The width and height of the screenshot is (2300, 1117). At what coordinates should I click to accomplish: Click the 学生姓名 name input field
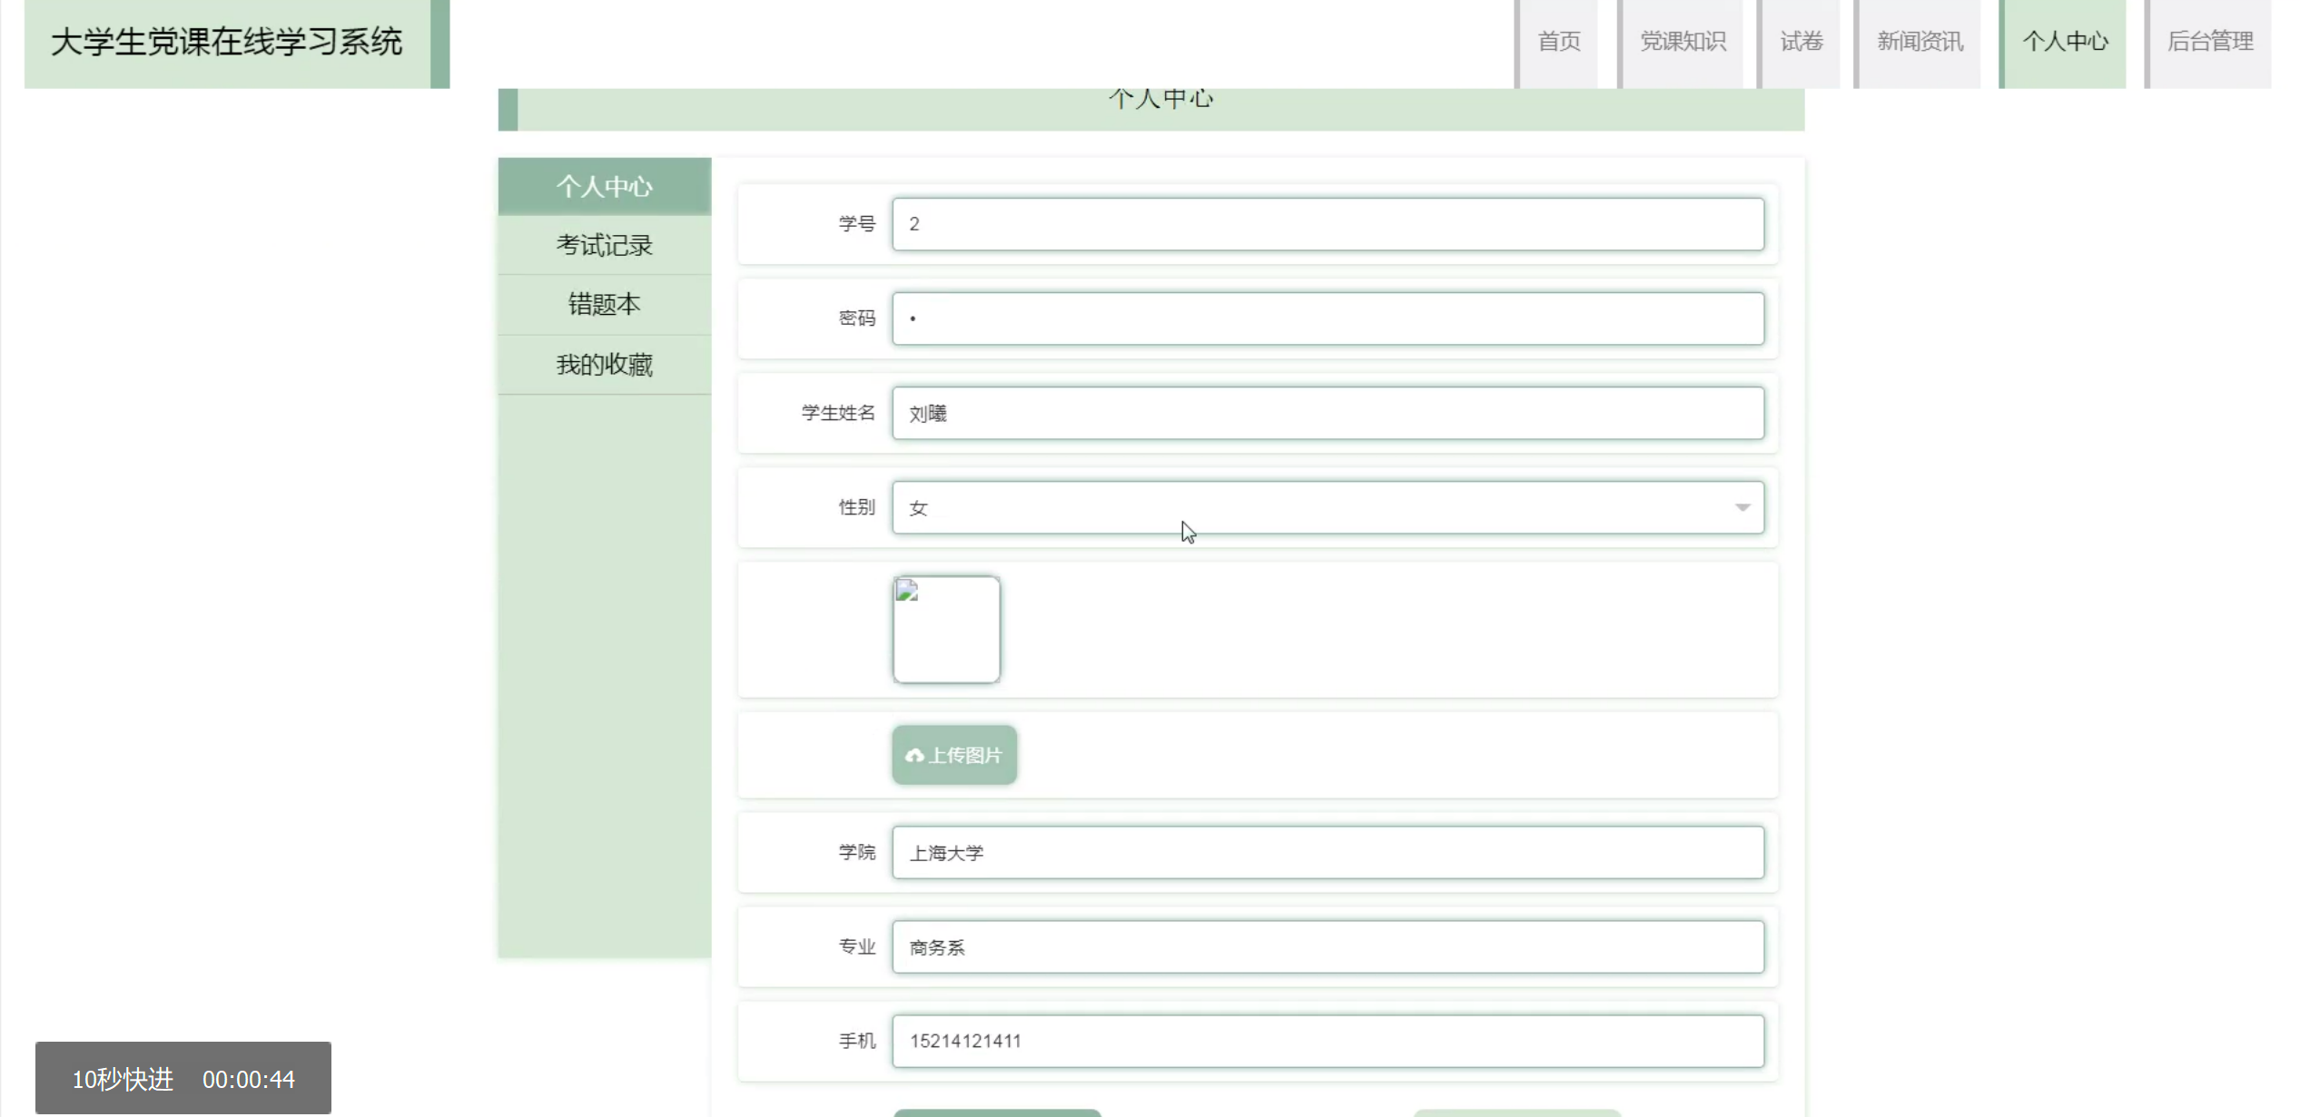point(1327,414)
